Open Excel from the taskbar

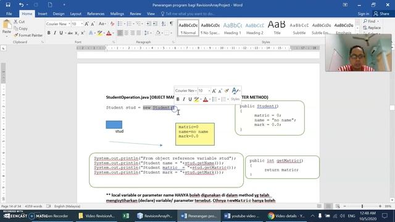coord(125,216)
